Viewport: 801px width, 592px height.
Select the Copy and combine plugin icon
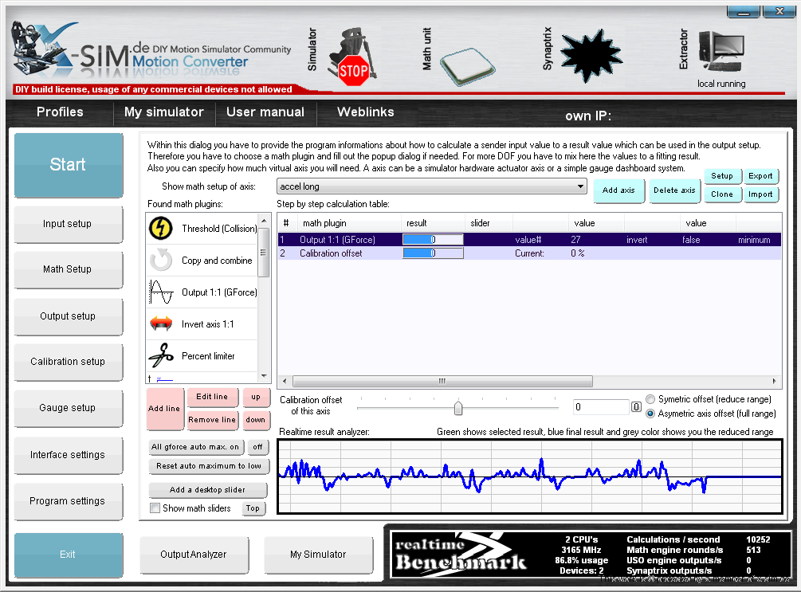coord(161,261)
